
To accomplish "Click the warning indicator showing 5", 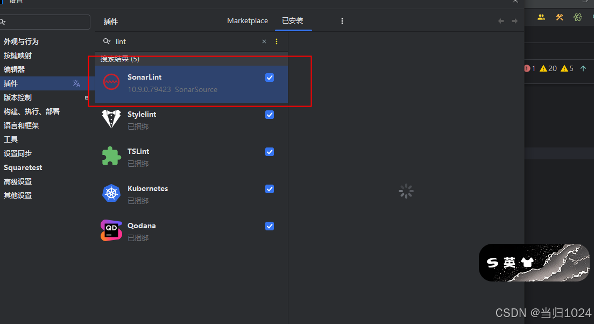I will tap(567, 68).
